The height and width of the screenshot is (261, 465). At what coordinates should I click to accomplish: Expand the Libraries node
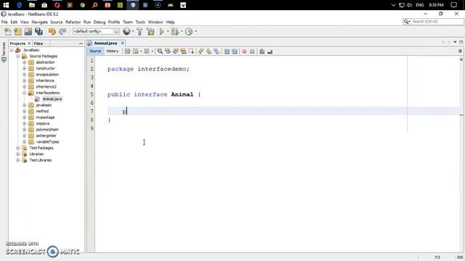coord(18,154)
